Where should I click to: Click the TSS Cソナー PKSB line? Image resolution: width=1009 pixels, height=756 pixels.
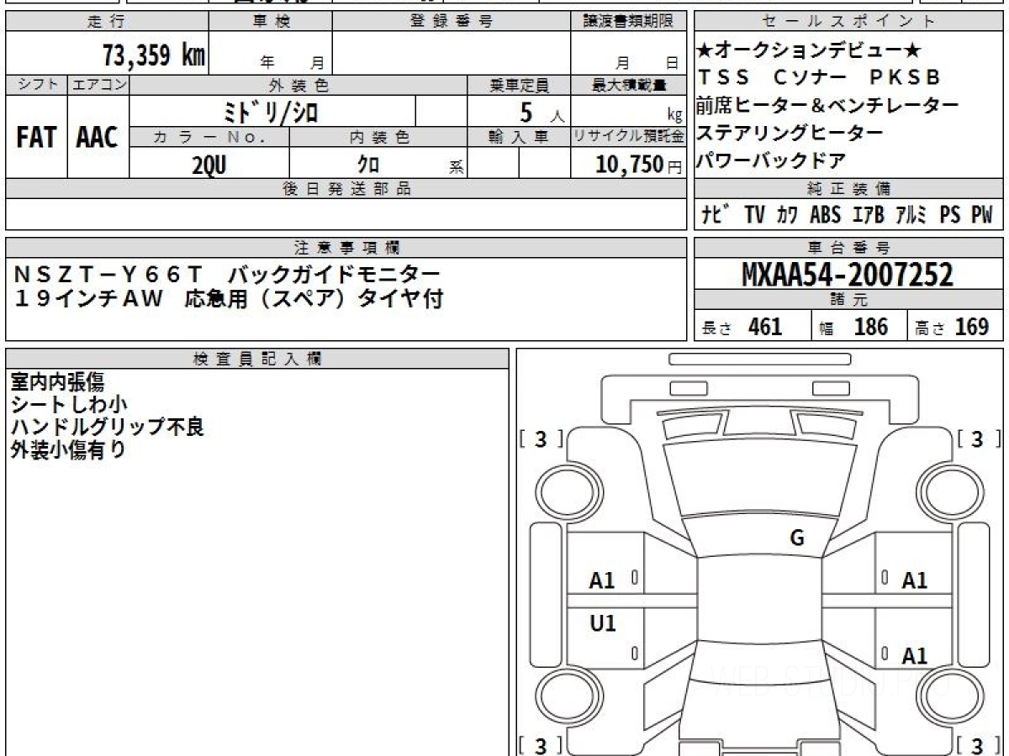pyautogui.click(x=819, y=77)
